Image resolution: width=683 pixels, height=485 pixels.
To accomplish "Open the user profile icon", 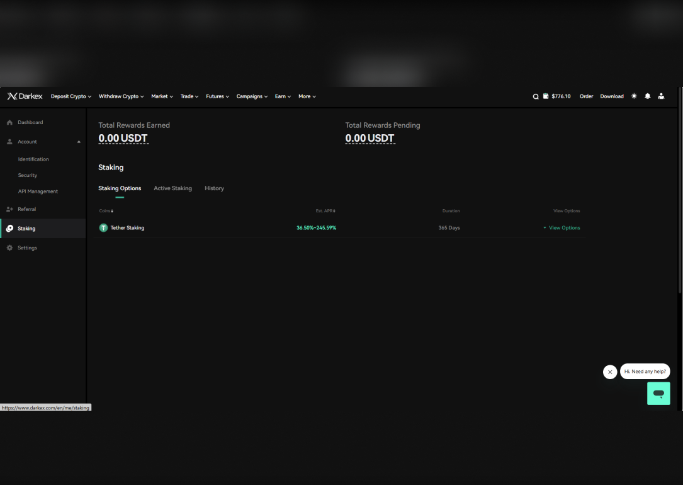I will click(x=661, y=96).
